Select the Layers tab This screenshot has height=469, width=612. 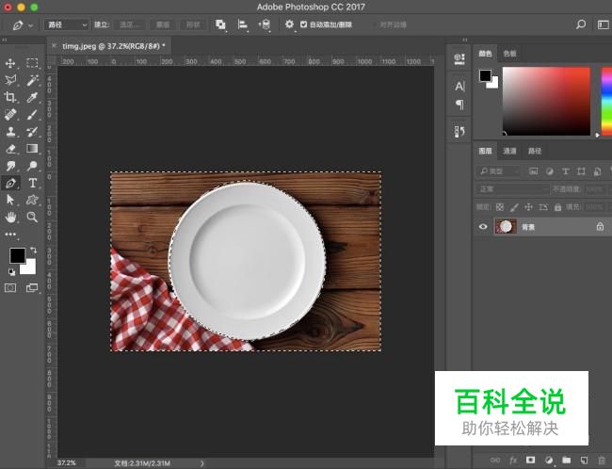[486, 151]
